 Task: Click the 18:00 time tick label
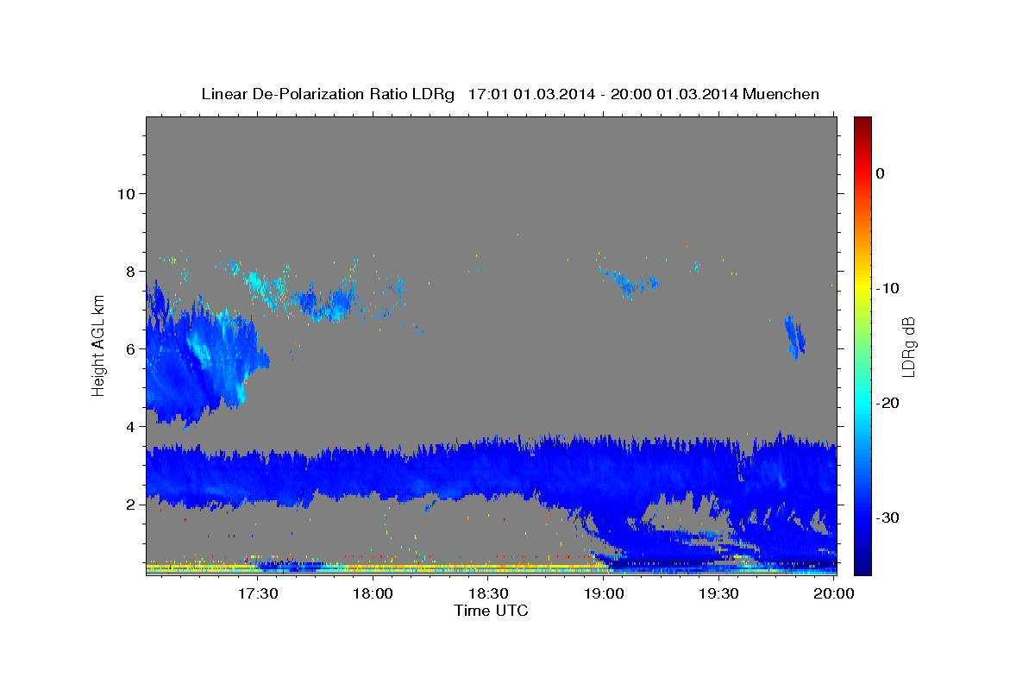pyautogui.click(x=373, y=593)
